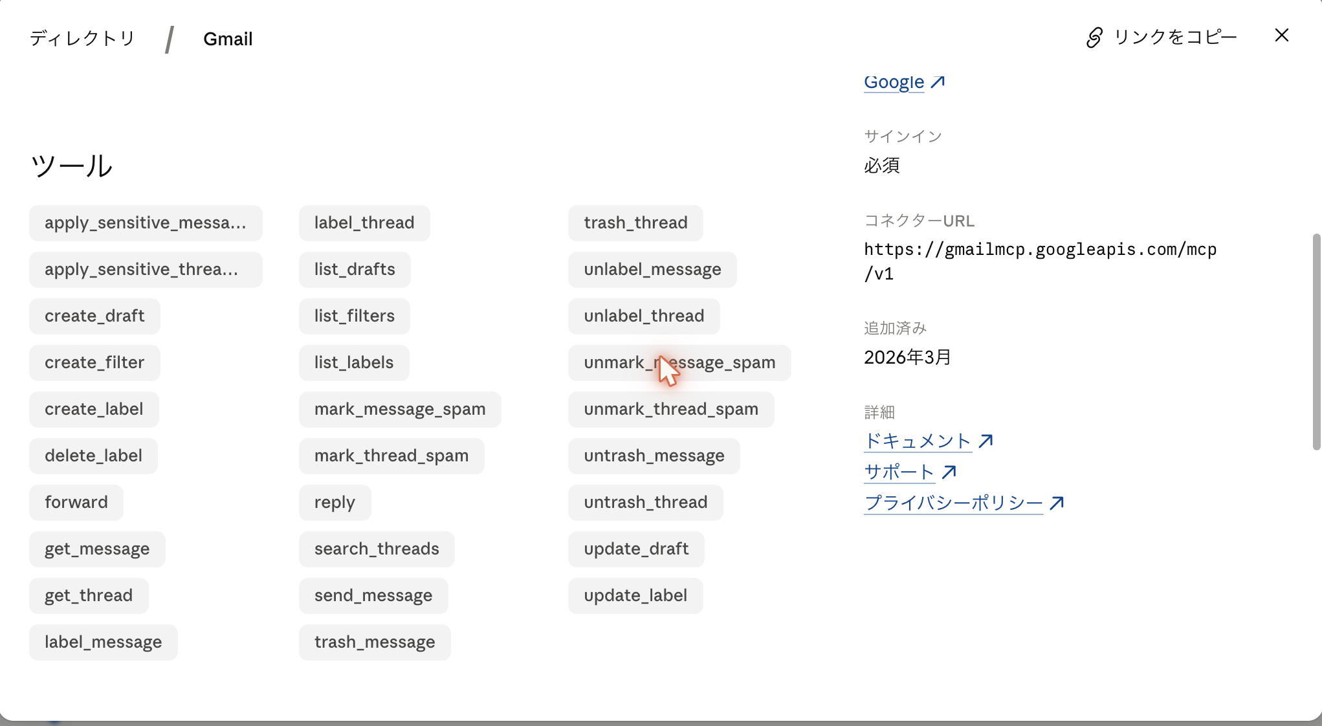Click the trash_thread tool chip
Image resolution: width=1322 pixels, height=726 pixels.
coord(635,223)
